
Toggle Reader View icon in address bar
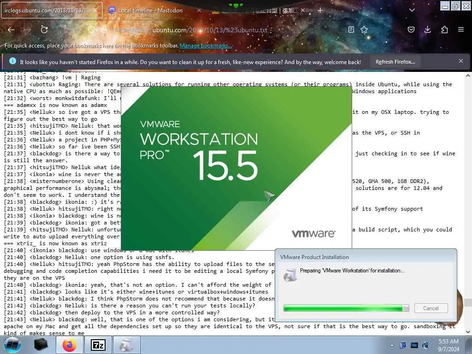(x=351, y=29)
